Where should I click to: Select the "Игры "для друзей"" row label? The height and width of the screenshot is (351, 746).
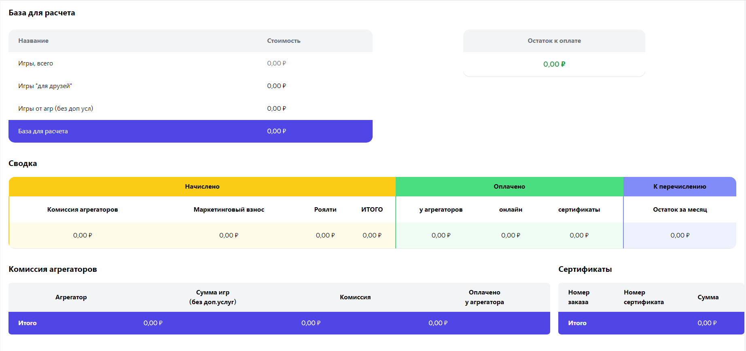click(x=45, y=86)
